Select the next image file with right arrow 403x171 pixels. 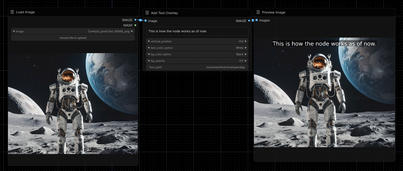(x=132, y=31)
